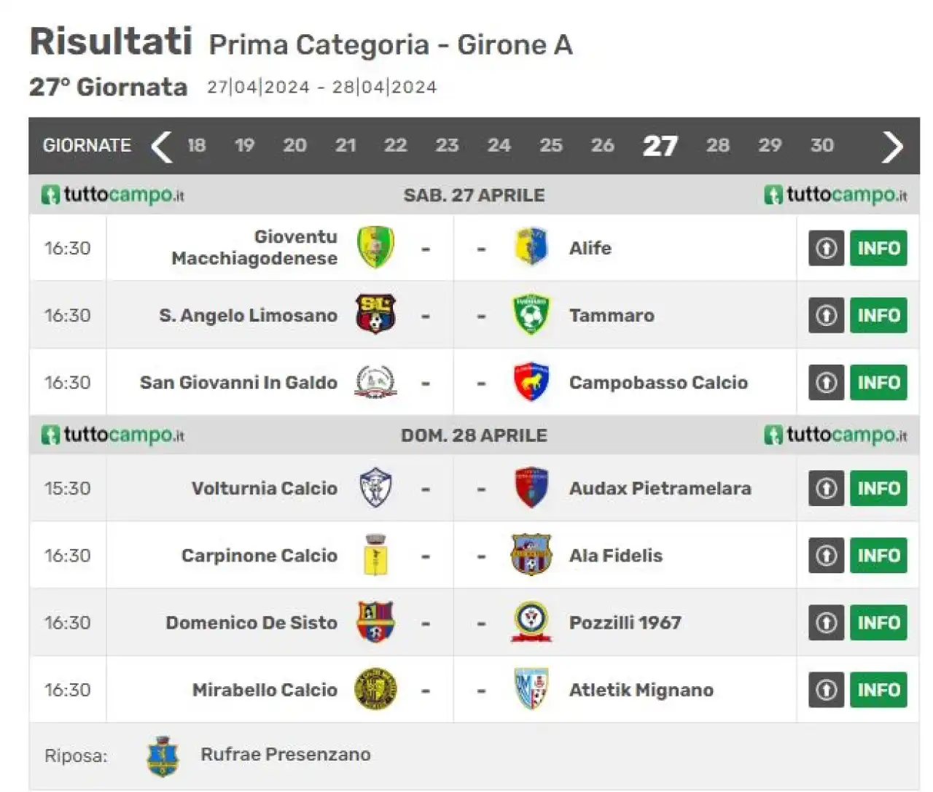The image size is (933, 792).
Task: Select the Campobasso Calcio crest
Action: [531, 381]
